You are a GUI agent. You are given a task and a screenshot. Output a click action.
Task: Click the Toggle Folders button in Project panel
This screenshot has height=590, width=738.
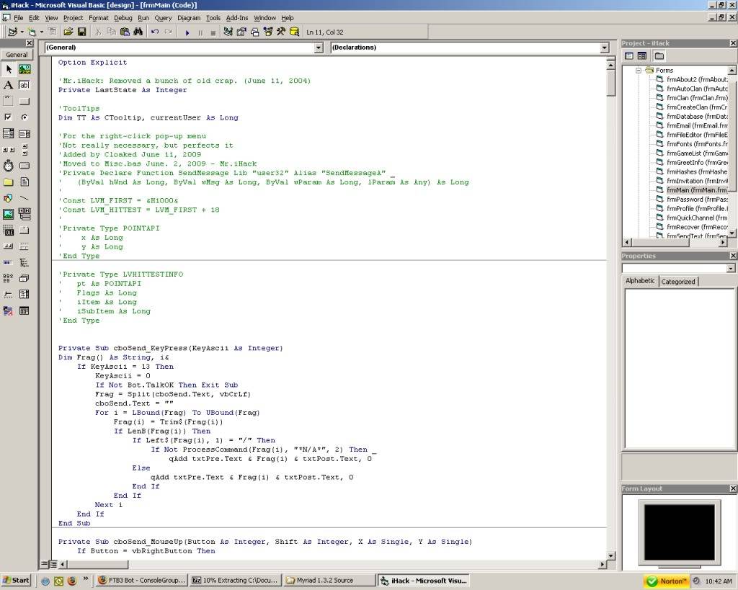[x=659, y=56]
